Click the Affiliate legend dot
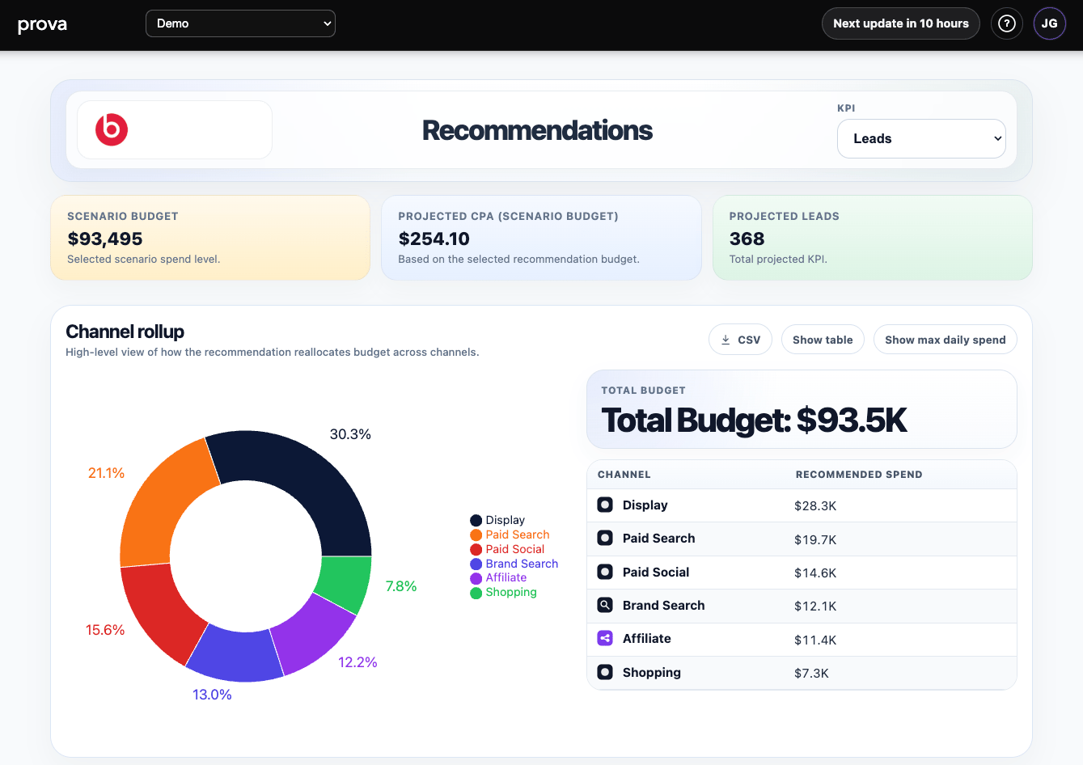1083x765 pixels. [x=476, y=578]
